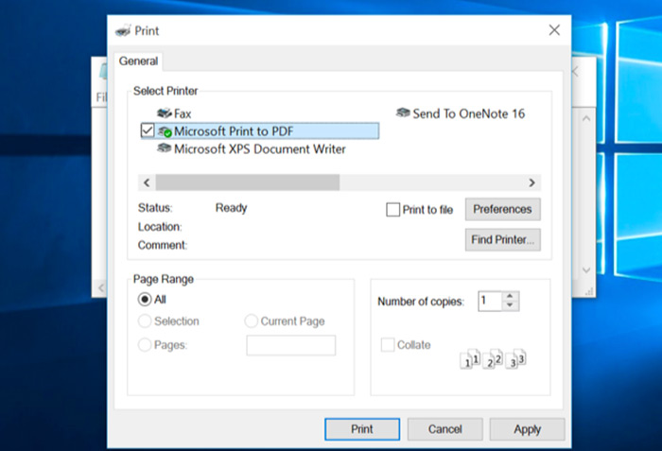This screenshot has height=451, width=662.
Task: Click the collate pages illustration
Action: coord(493,358)
